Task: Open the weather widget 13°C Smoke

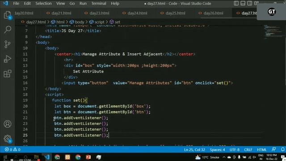Action: click(x=207, y=157)
